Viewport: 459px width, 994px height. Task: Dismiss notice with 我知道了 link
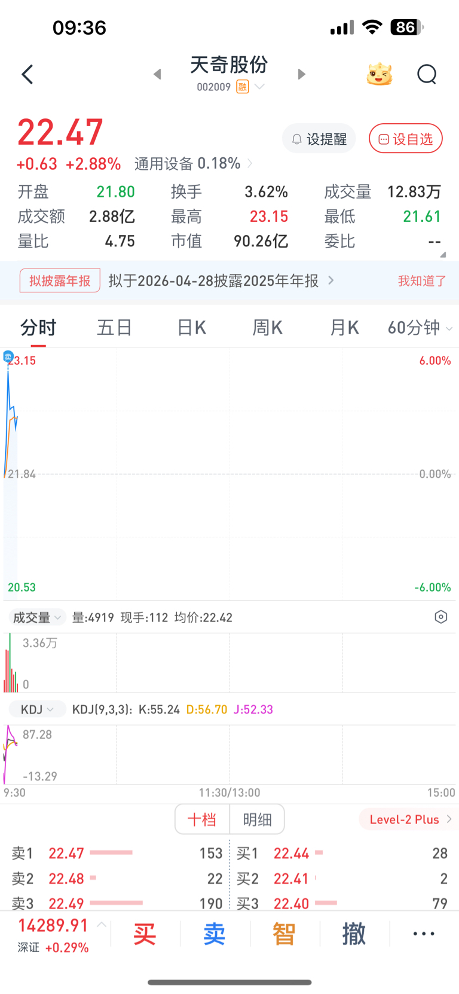tap(422, 280)
